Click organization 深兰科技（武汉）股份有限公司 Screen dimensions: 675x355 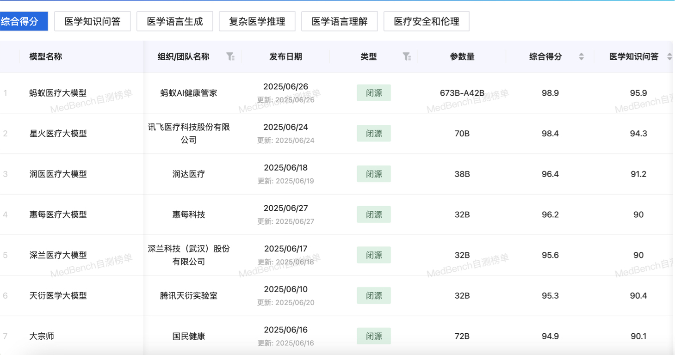click(x=189, y=255)
